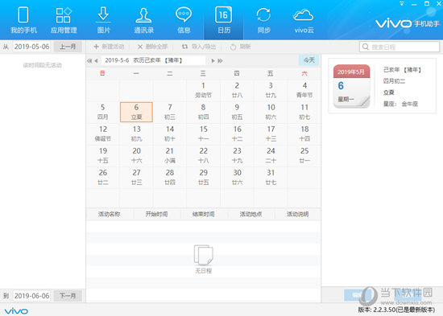
Task: Click 刷新 refresh button
Action: click(x=241, y=47)
